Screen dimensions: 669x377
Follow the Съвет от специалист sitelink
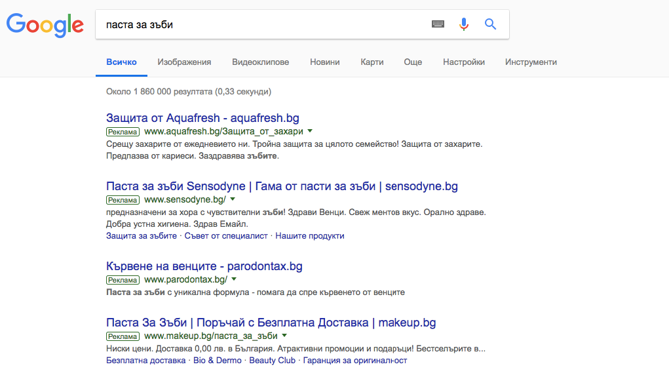click(x=226, y=236)
